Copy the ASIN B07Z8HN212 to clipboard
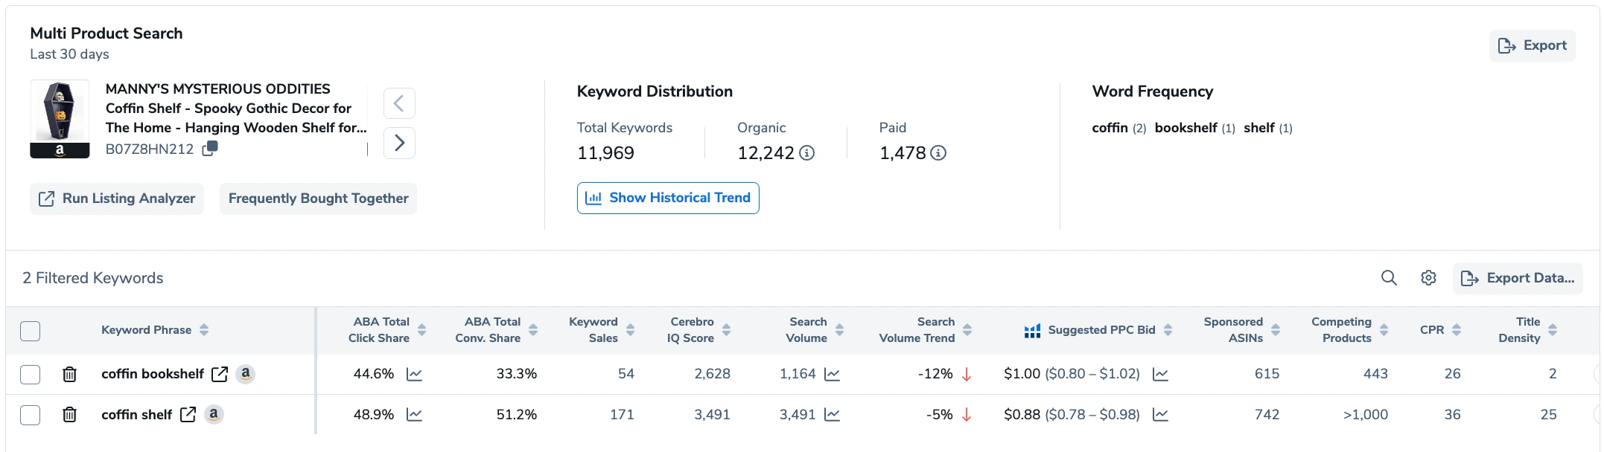 pos(211,148)
